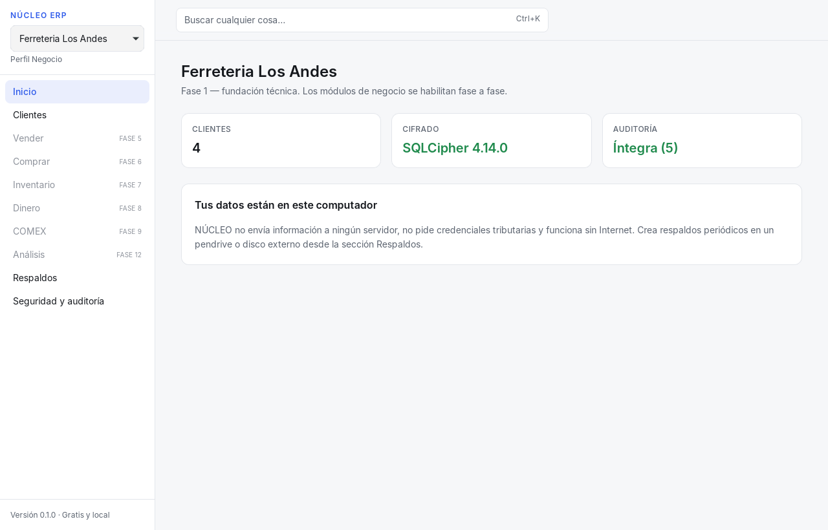The height and width of the screenshot is (530, 828).
Task: Go to Seguridad y auditoría
Action: pos(77,301)
